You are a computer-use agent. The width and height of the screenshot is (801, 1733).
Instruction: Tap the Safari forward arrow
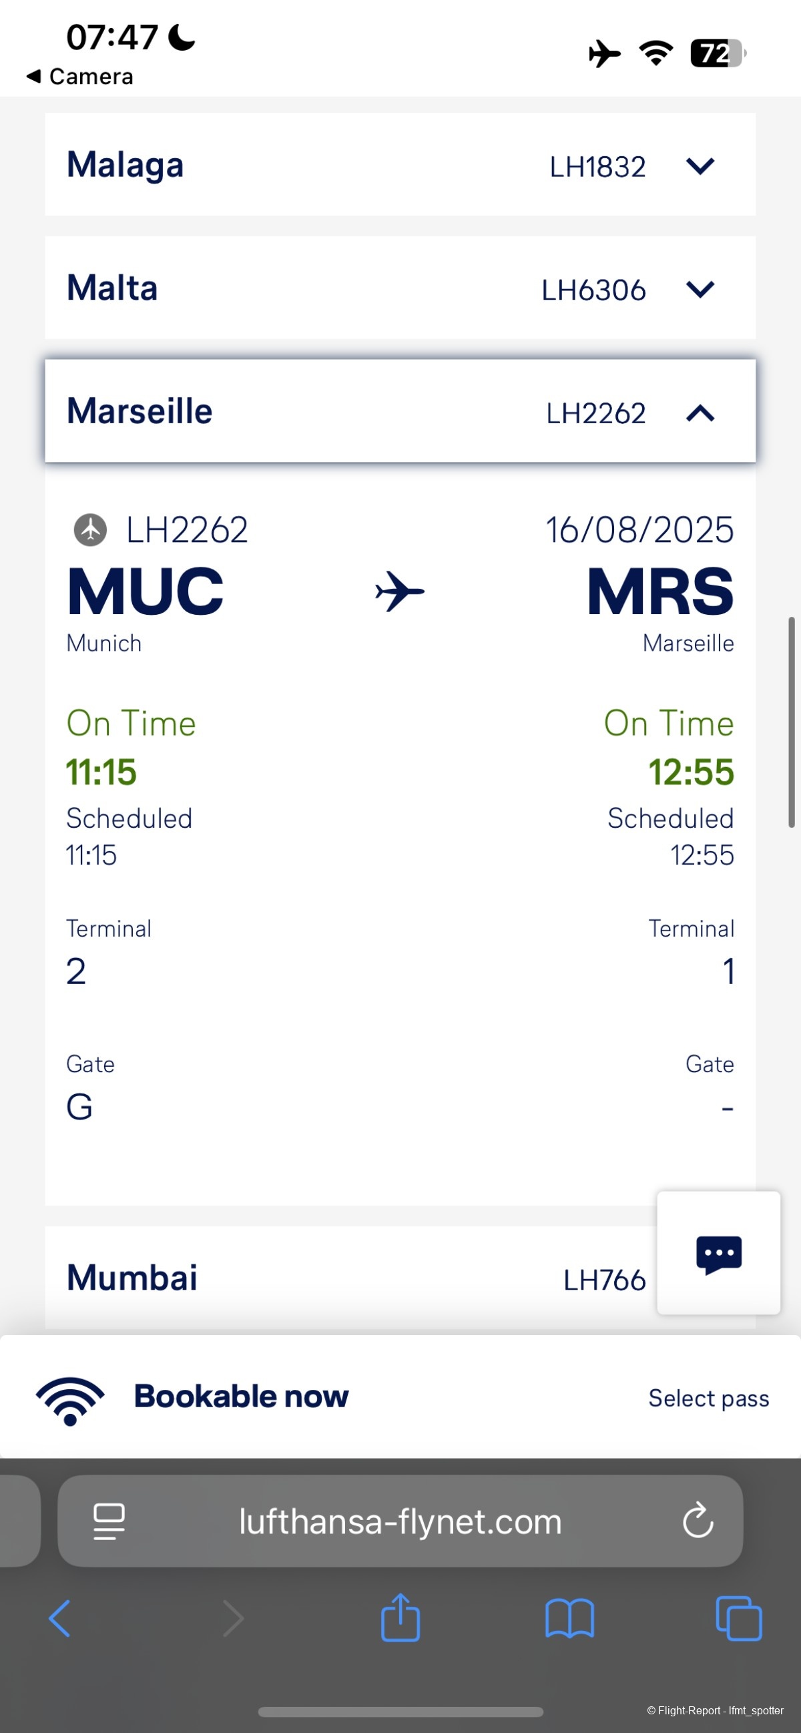click(233, 1619)
